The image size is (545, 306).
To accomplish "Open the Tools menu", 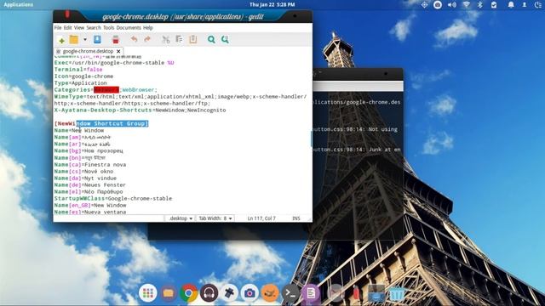I will click(108, 27).
